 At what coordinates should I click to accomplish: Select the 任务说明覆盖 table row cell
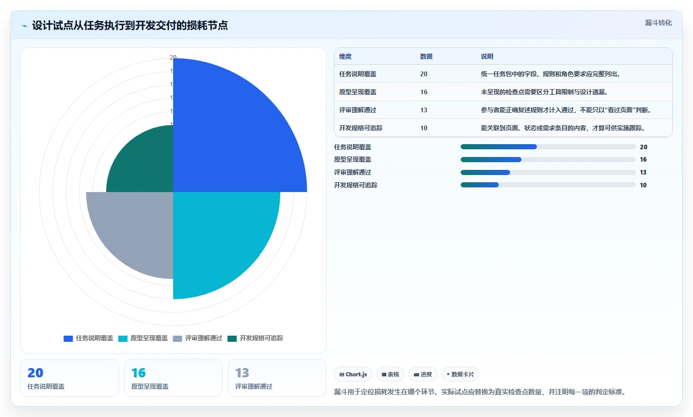click(x=358, y=74)
